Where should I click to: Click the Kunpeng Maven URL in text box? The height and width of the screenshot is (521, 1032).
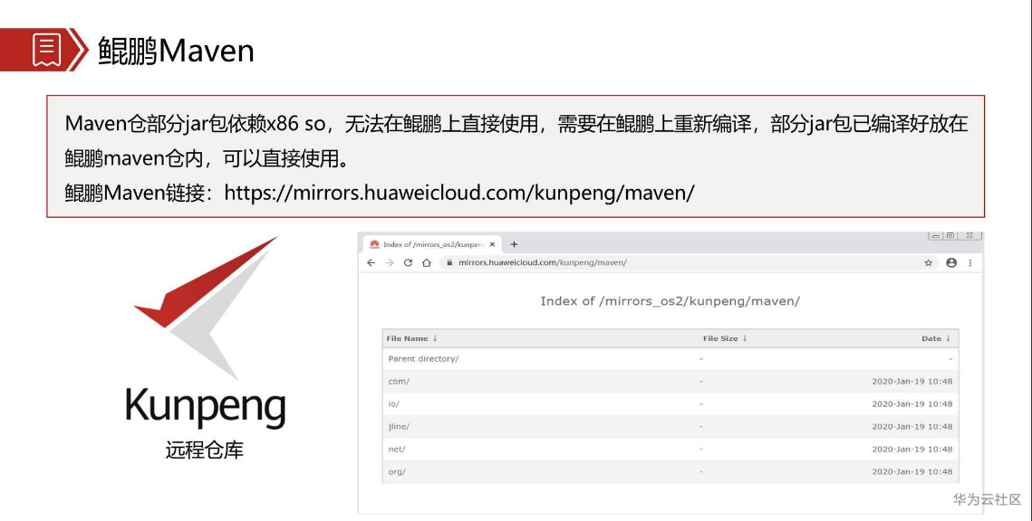tap(459, 193)
